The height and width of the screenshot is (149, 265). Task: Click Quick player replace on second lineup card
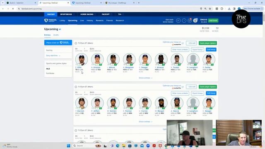pos(208,87)
